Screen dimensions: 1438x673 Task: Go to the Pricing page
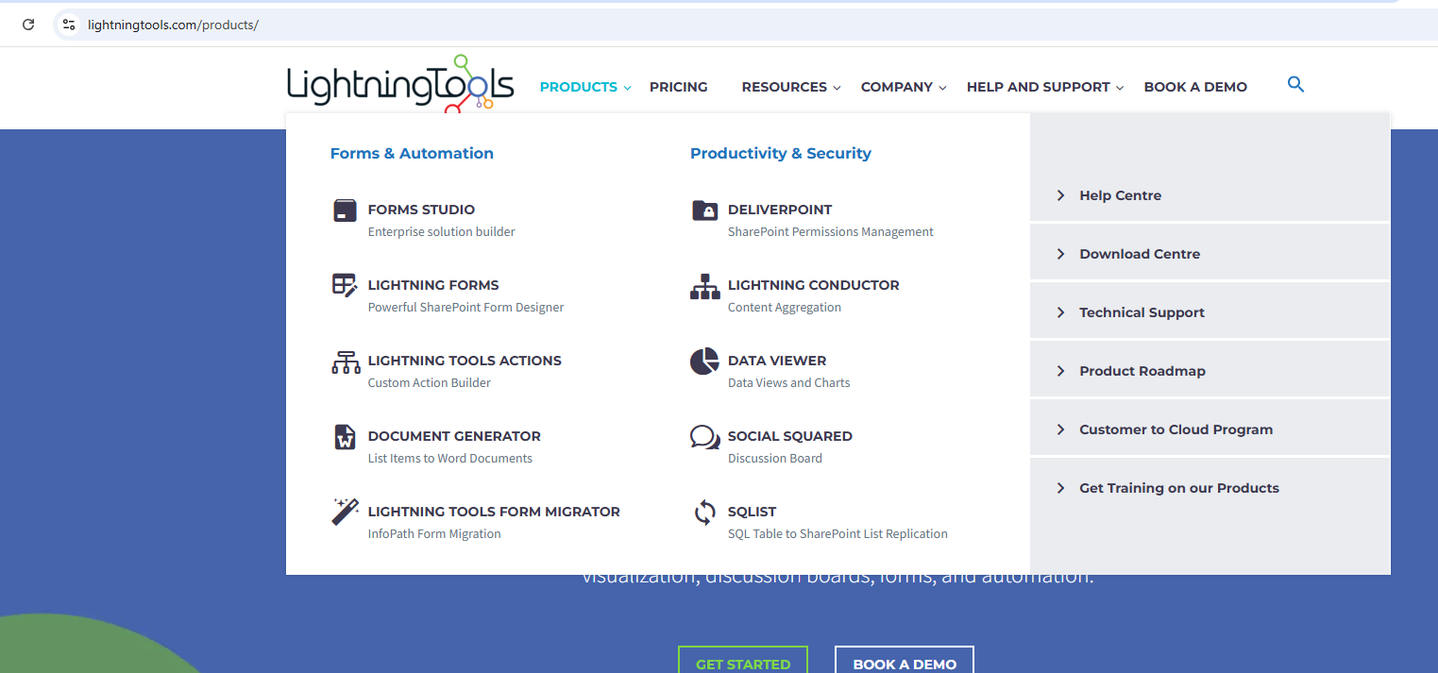(x=679, y=87)
